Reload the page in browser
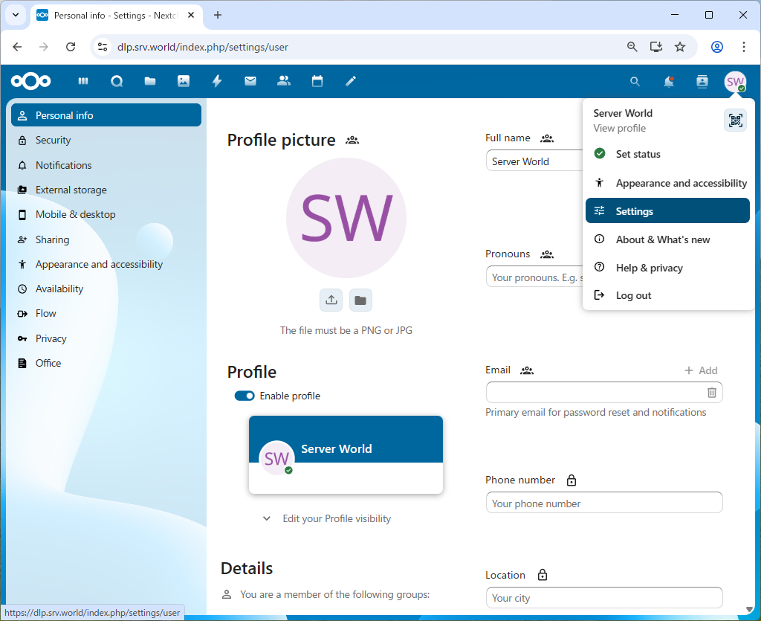Image resolution: width=761 pixels, height=621 pixels. tap(71, 47)
